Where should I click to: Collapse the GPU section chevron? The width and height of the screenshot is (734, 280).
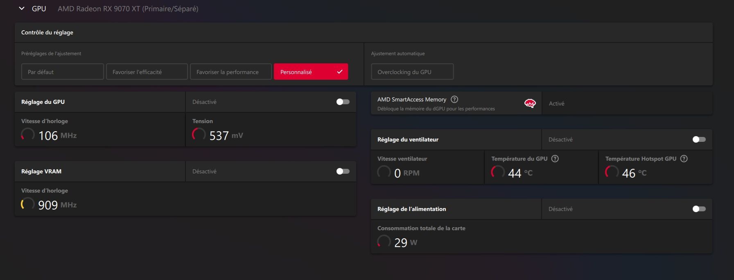pyautogui.click(x=22, y=9)
